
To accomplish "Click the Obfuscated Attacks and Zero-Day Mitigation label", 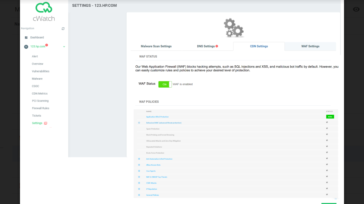I will pos(163,141).
